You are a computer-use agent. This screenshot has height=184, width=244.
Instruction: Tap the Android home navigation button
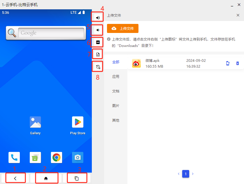tap(46, 178)
